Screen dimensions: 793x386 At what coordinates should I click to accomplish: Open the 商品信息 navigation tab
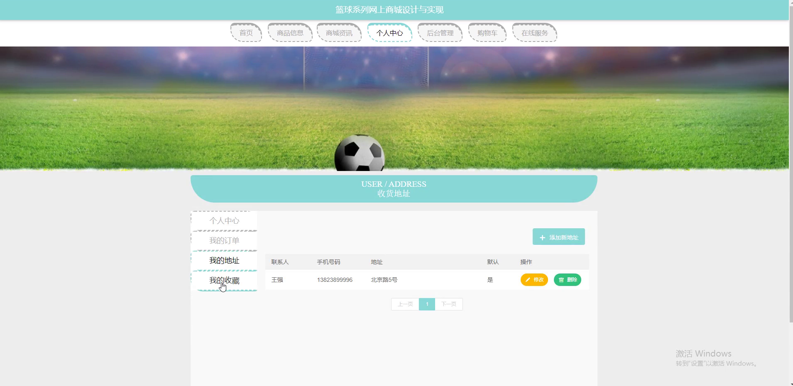(290, 33)
